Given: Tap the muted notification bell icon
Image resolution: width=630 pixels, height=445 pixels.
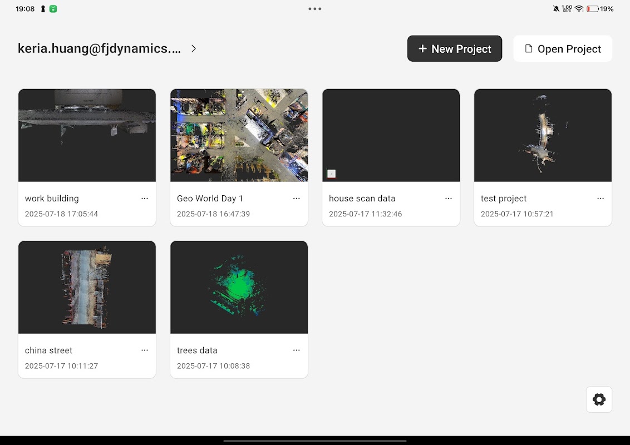Looking at the screenshot, I should tap(556, 9).
